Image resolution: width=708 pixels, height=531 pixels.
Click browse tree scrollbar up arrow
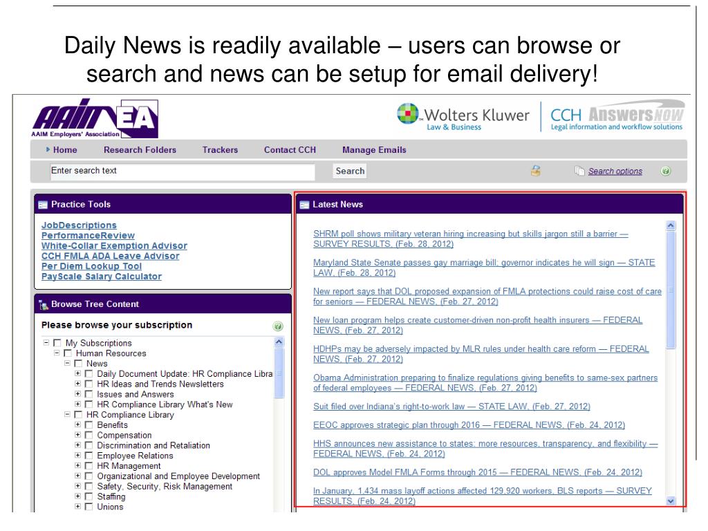coord(279,342)
